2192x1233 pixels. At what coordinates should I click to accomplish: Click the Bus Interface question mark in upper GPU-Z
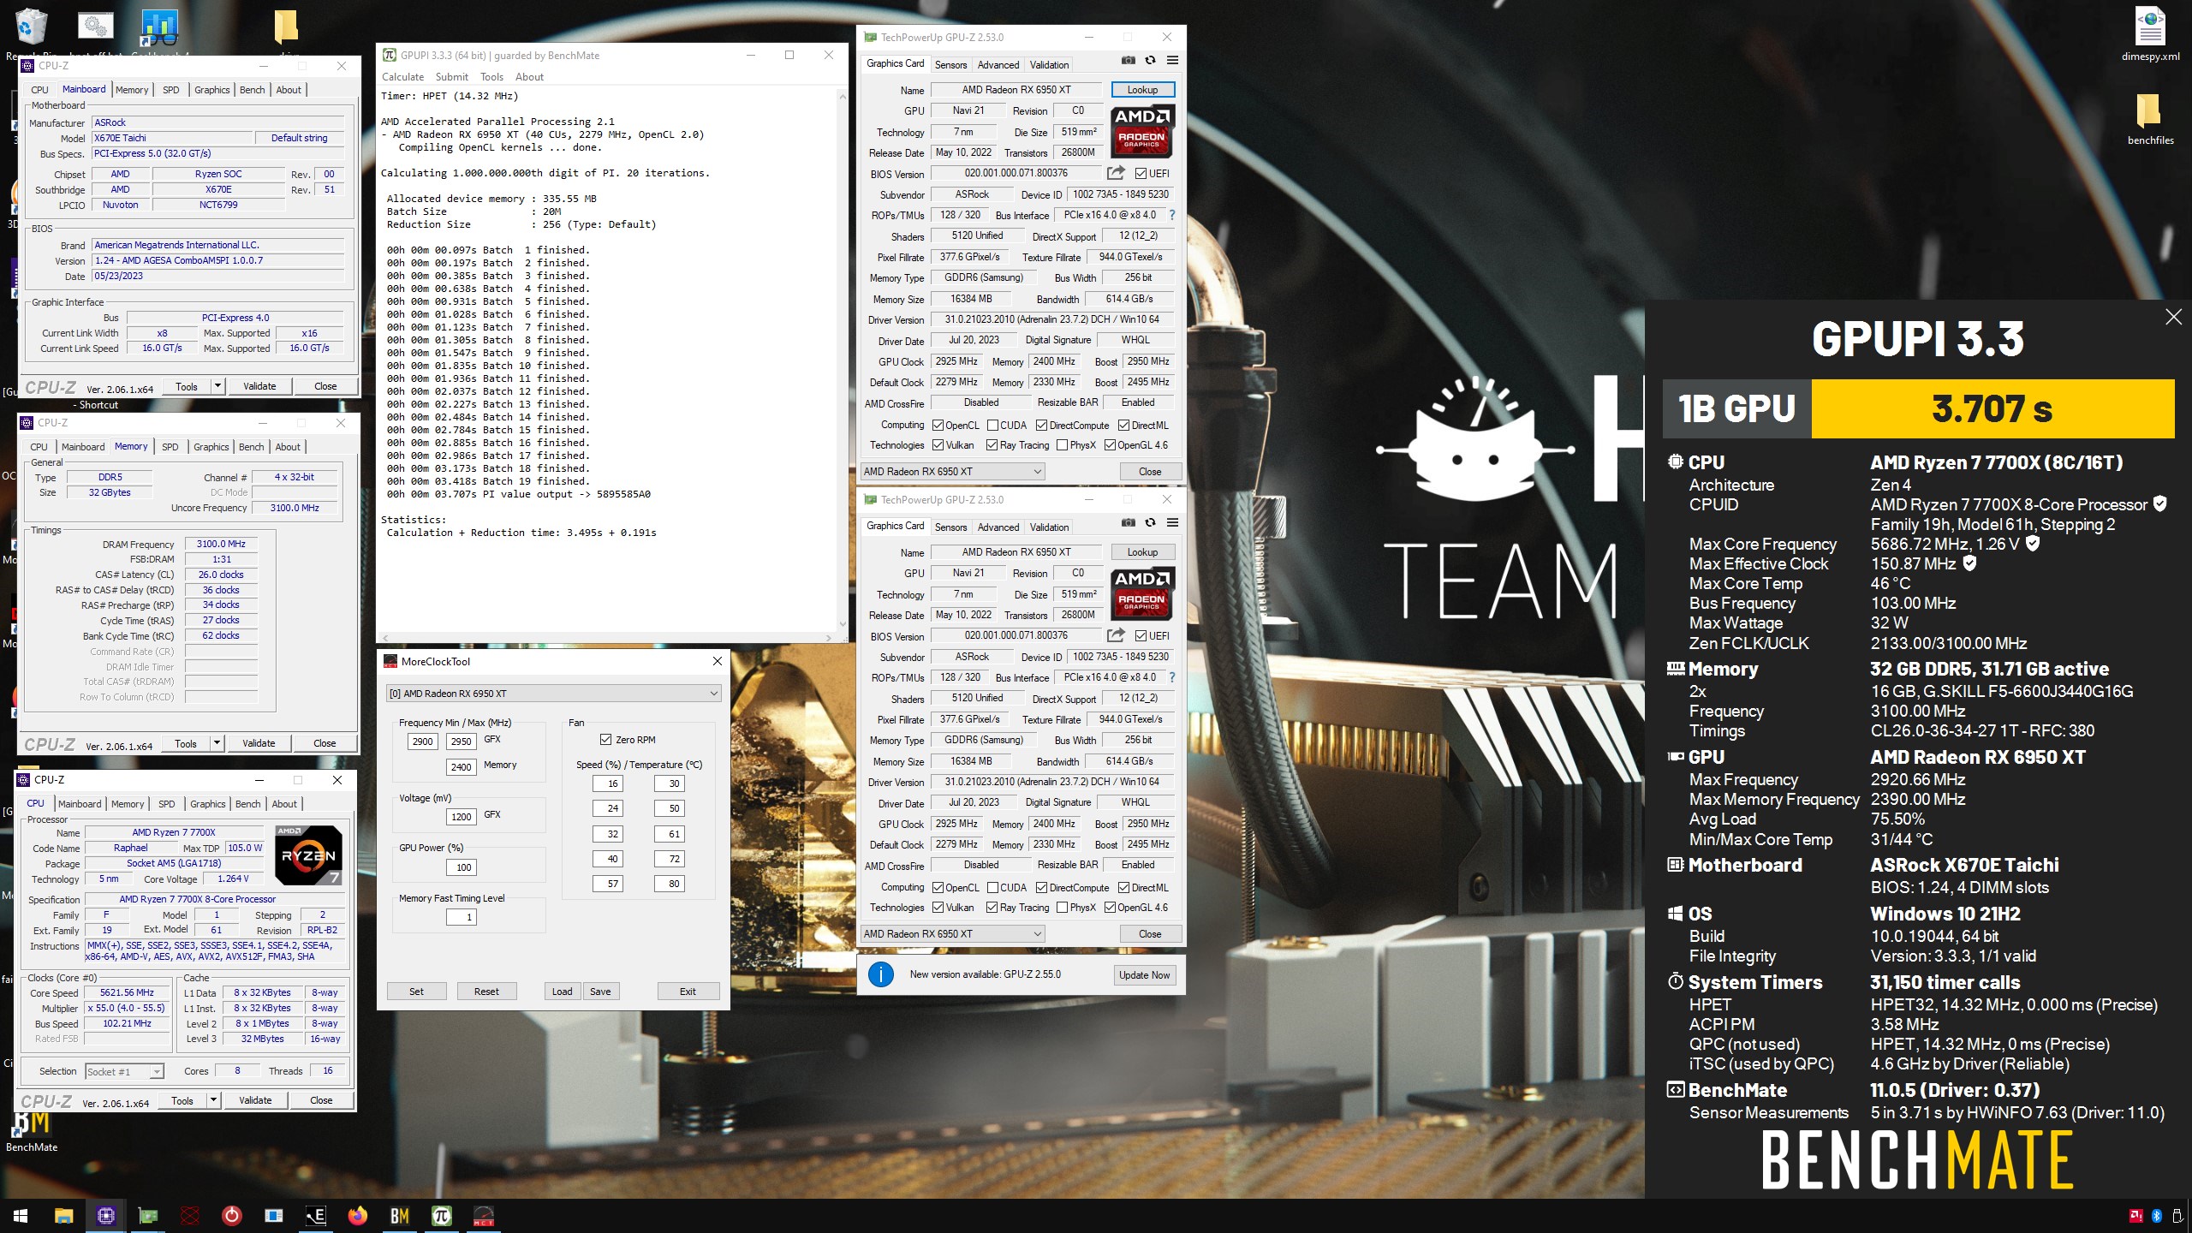click(x=1172, y=215)
